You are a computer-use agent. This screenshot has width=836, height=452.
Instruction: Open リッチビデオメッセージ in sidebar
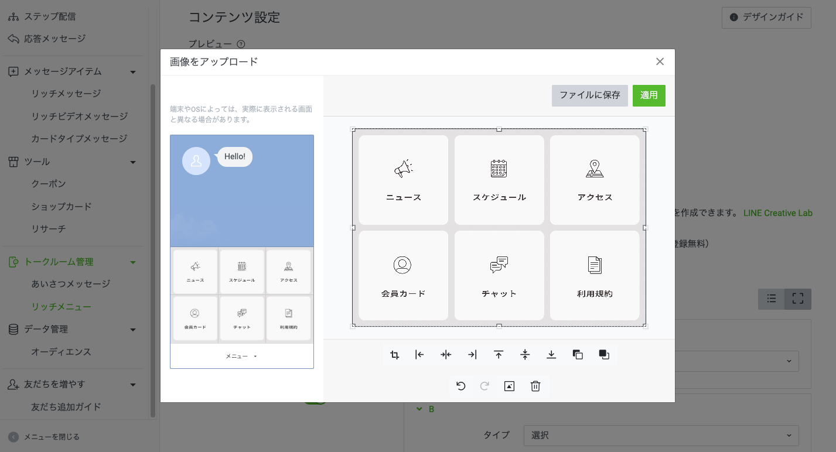coord(79,117)
